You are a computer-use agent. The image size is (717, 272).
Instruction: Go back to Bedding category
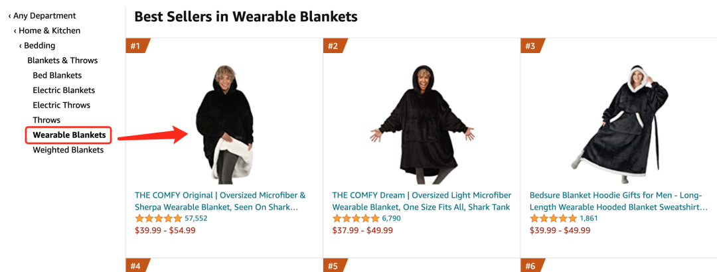(x=39, y=46)
